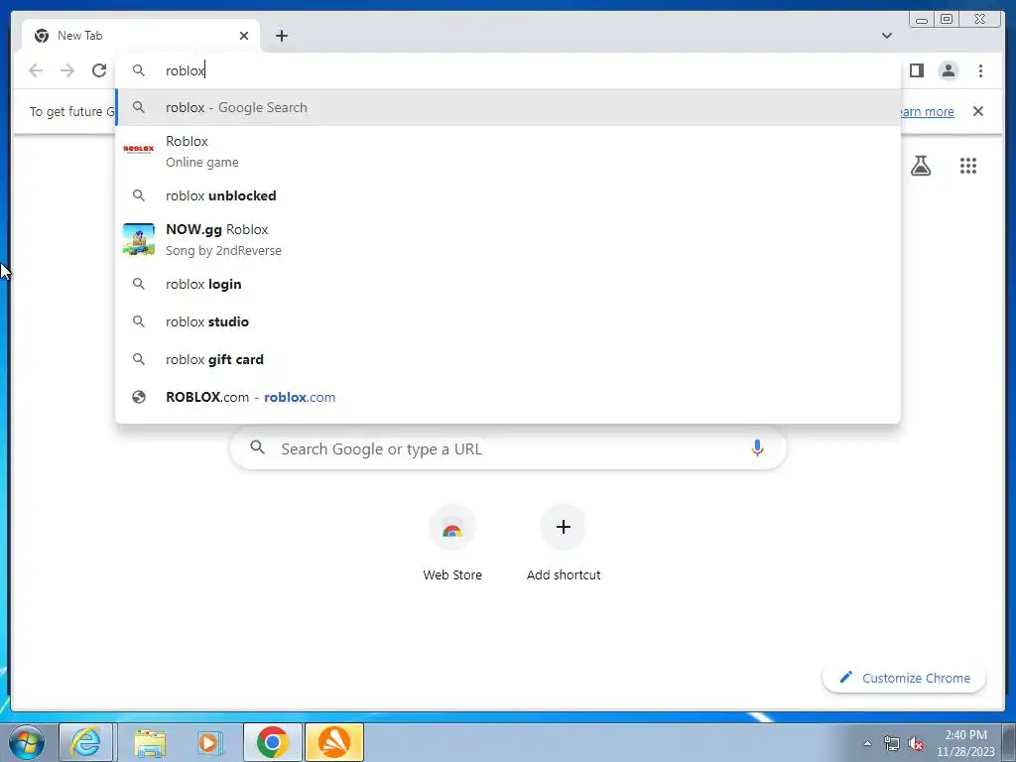Click the Roblox logo thumbnail in suggestions
The height and width of the screenshot is (762, 1016).
139,149
